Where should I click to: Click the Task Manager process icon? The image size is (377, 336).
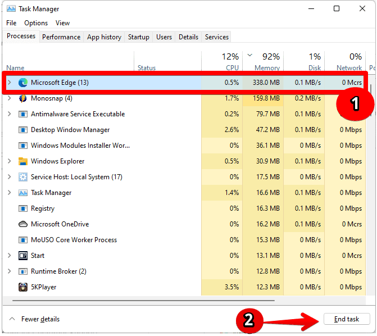click(x=23, y=193)
